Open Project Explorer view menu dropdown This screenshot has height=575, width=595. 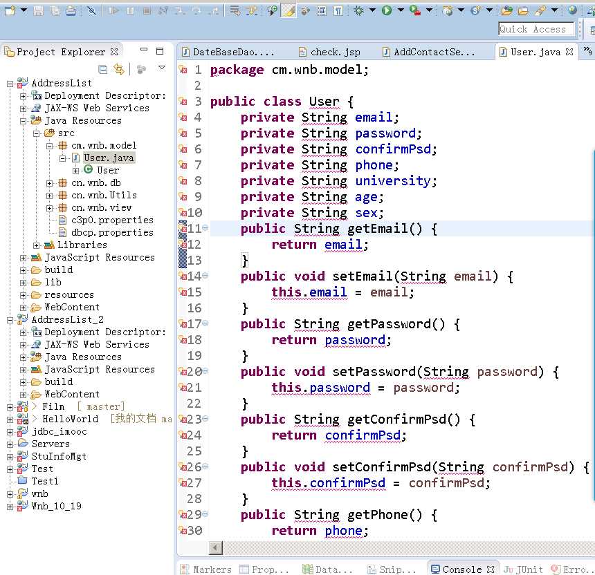tap(162, 68)
